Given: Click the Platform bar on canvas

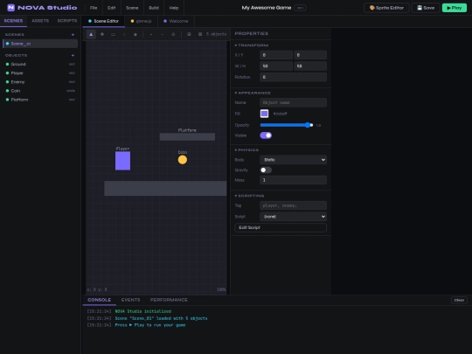Looking at the screenshot, I should (187, 137).
